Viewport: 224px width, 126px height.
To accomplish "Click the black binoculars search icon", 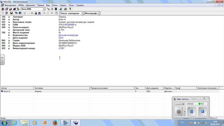I will pos(36,13).
